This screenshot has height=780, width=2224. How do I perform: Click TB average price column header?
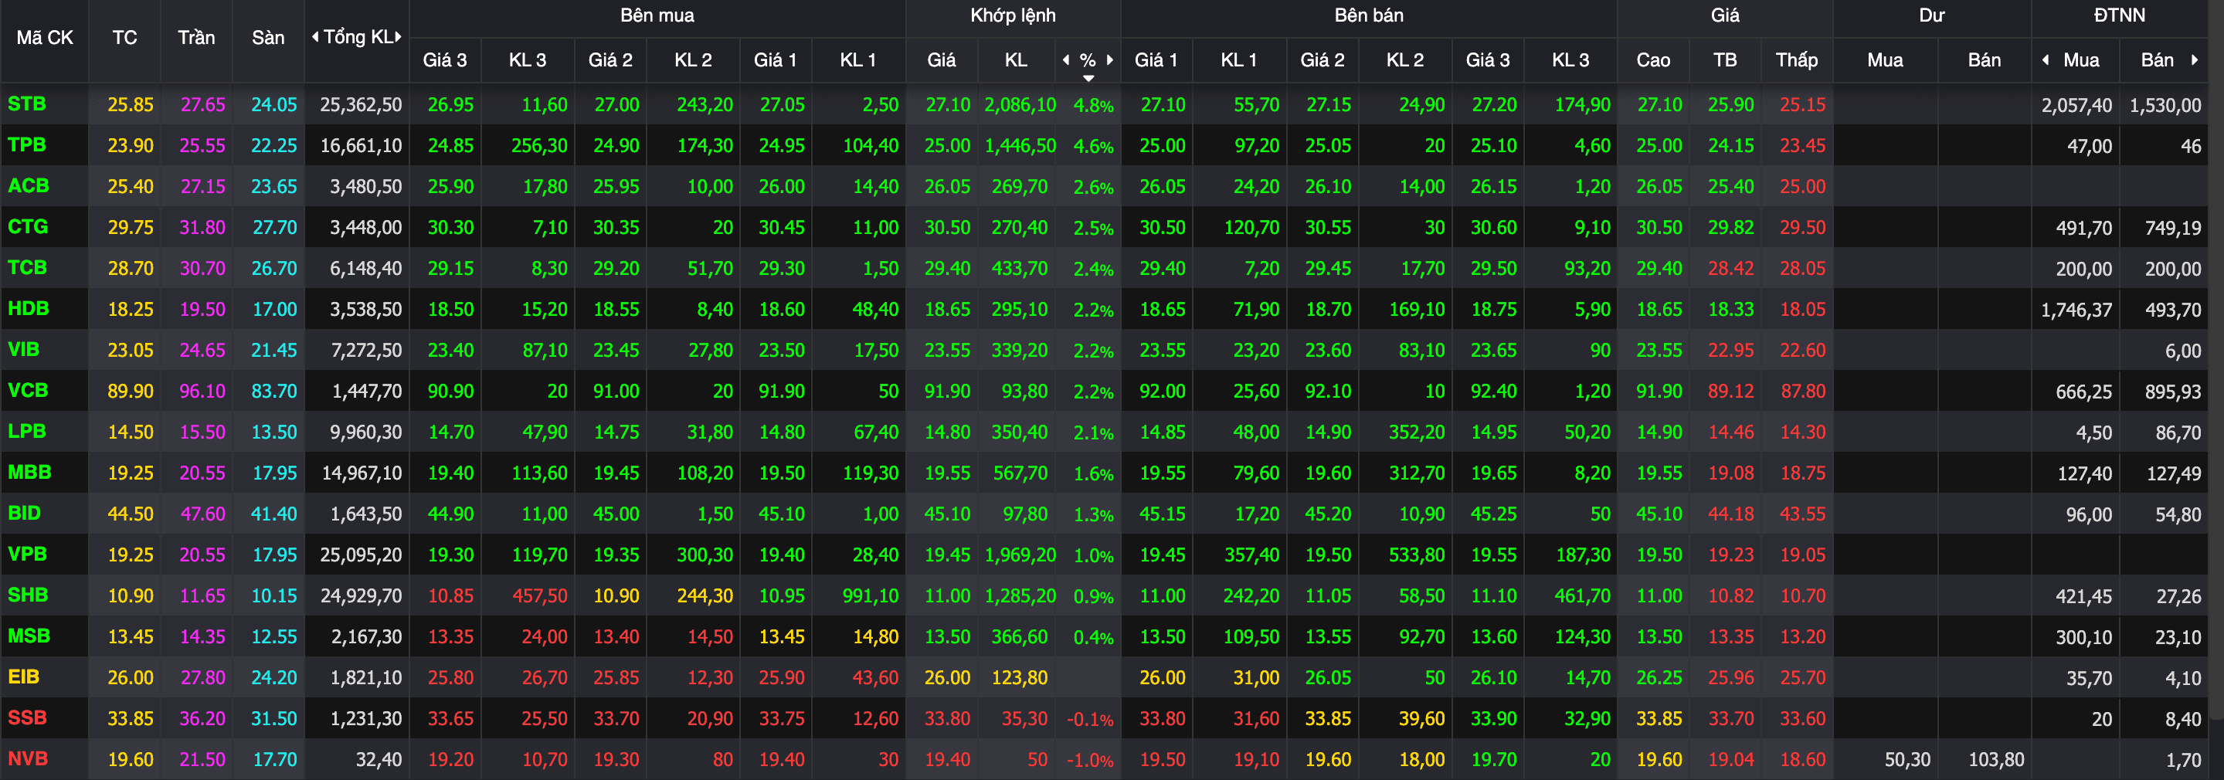click(x=1725, y=59)
